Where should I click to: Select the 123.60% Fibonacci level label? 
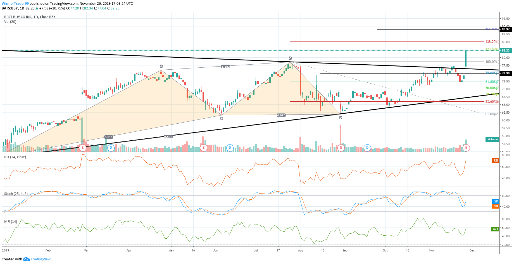[x=492, y=49]
